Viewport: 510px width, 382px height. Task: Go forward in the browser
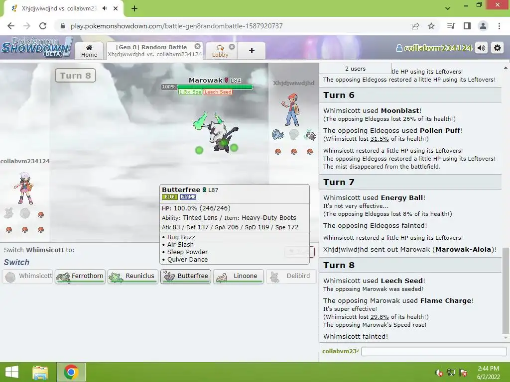(27, 26)
